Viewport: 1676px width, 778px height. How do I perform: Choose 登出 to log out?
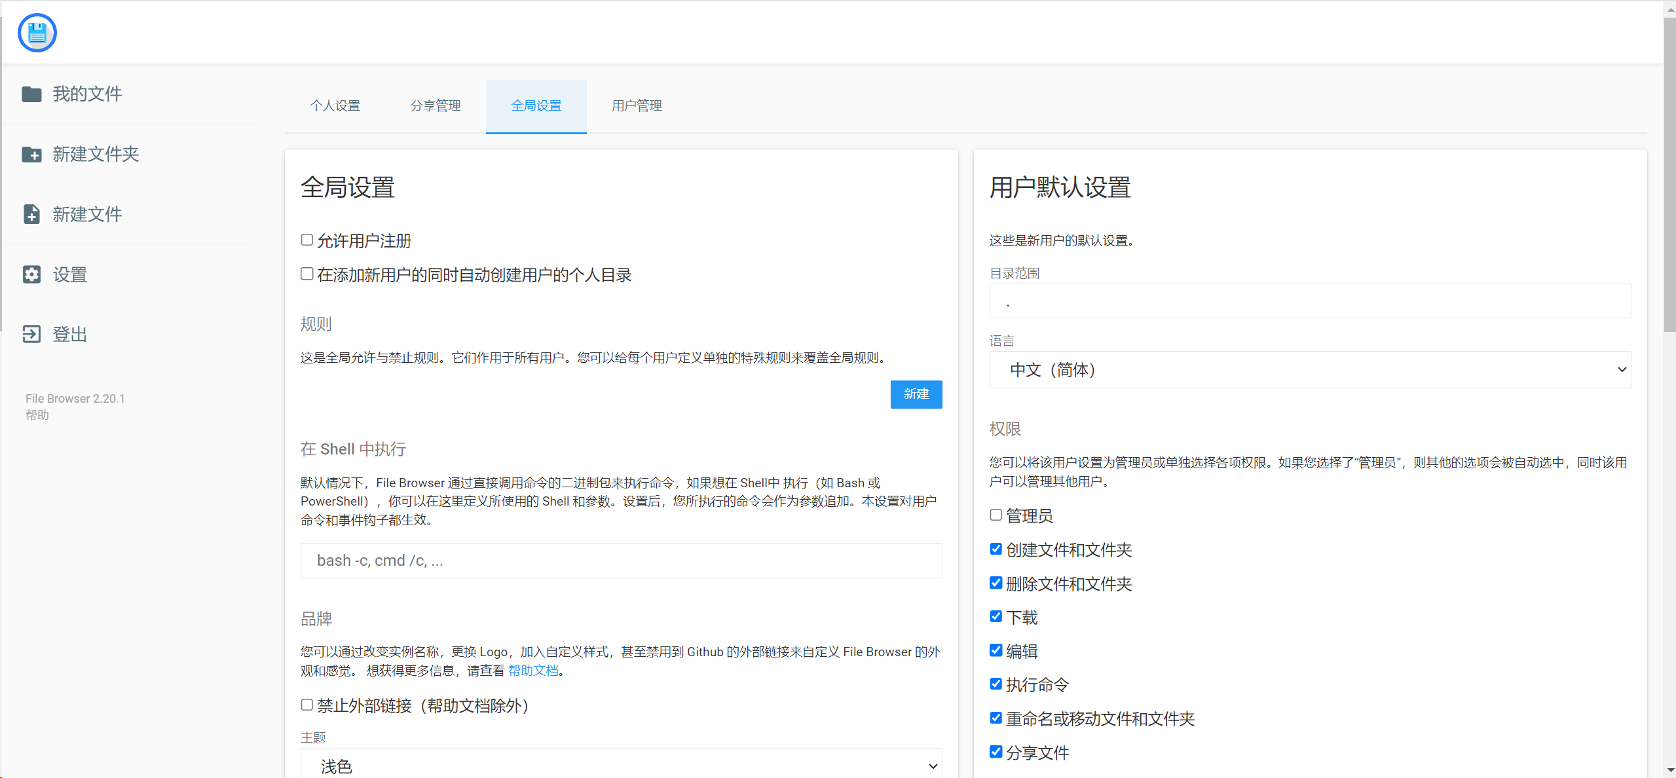[x=70, y=334]
